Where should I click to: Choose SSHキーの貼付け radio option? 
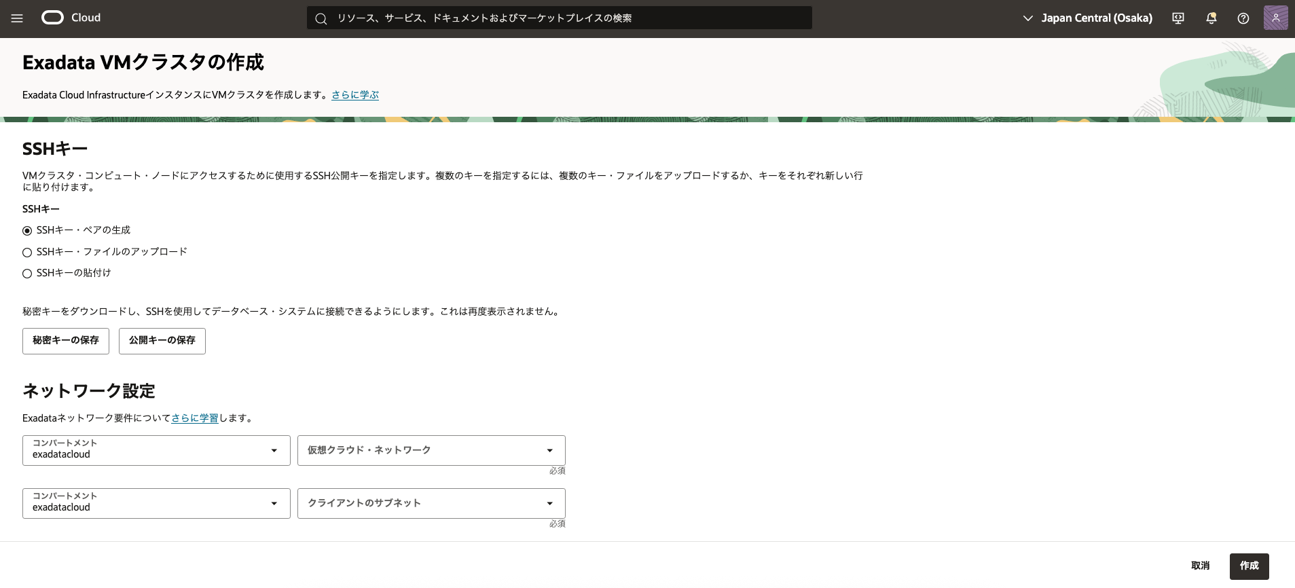click(x=27, y=274)
